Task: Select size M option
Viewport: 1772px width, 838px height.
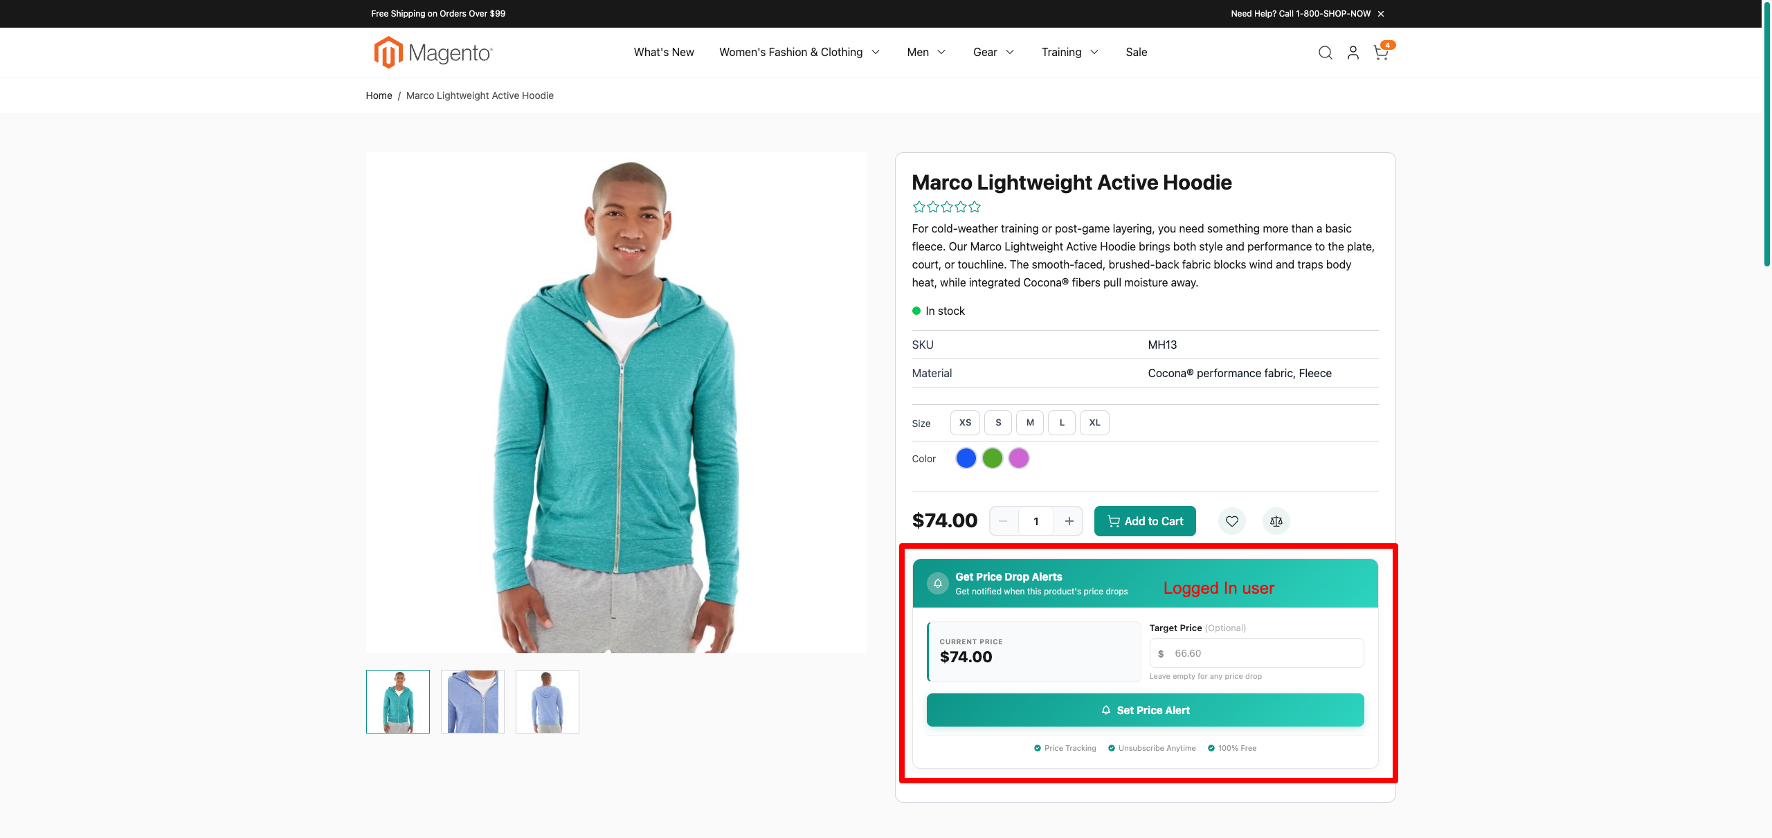Action: [1030, 423]
